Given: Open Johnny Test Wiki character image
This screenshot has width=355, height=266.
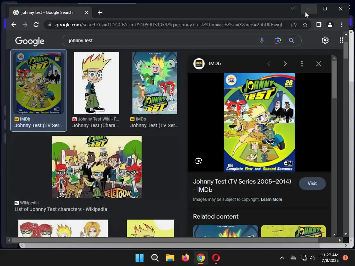Looking at the screenshot, I should click(97, 83).
